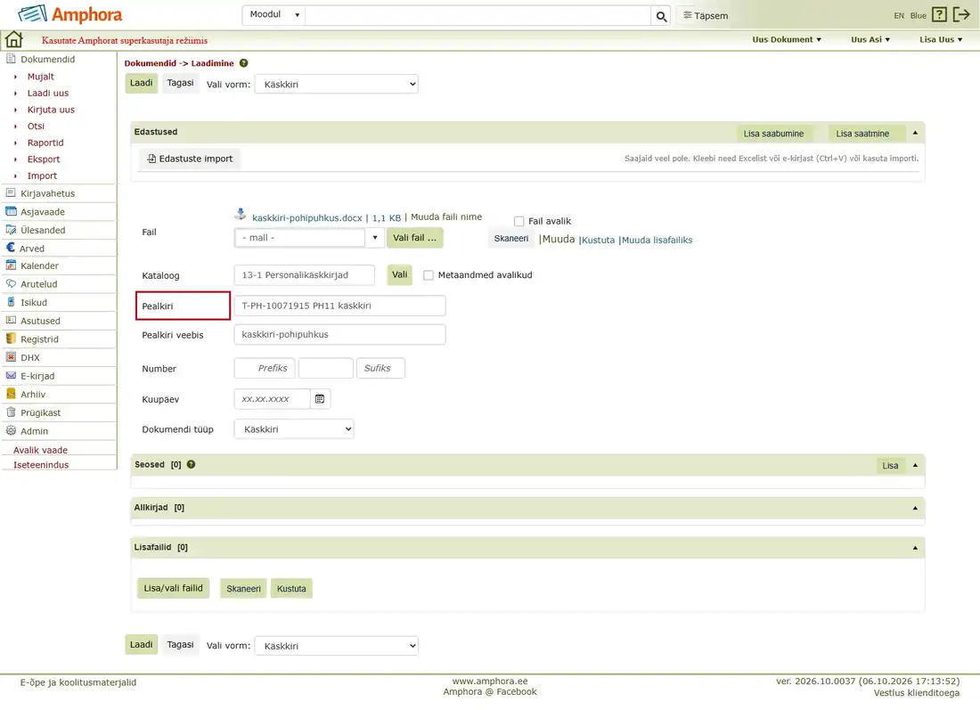Click the search magnifier icon
This screenshot has width=980, height=710.
tap(661, 16)
